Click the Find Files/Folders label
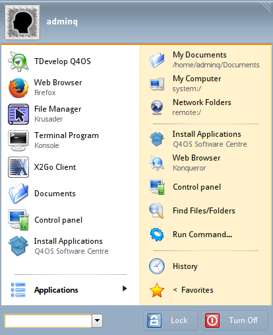 tap(204, 211)
